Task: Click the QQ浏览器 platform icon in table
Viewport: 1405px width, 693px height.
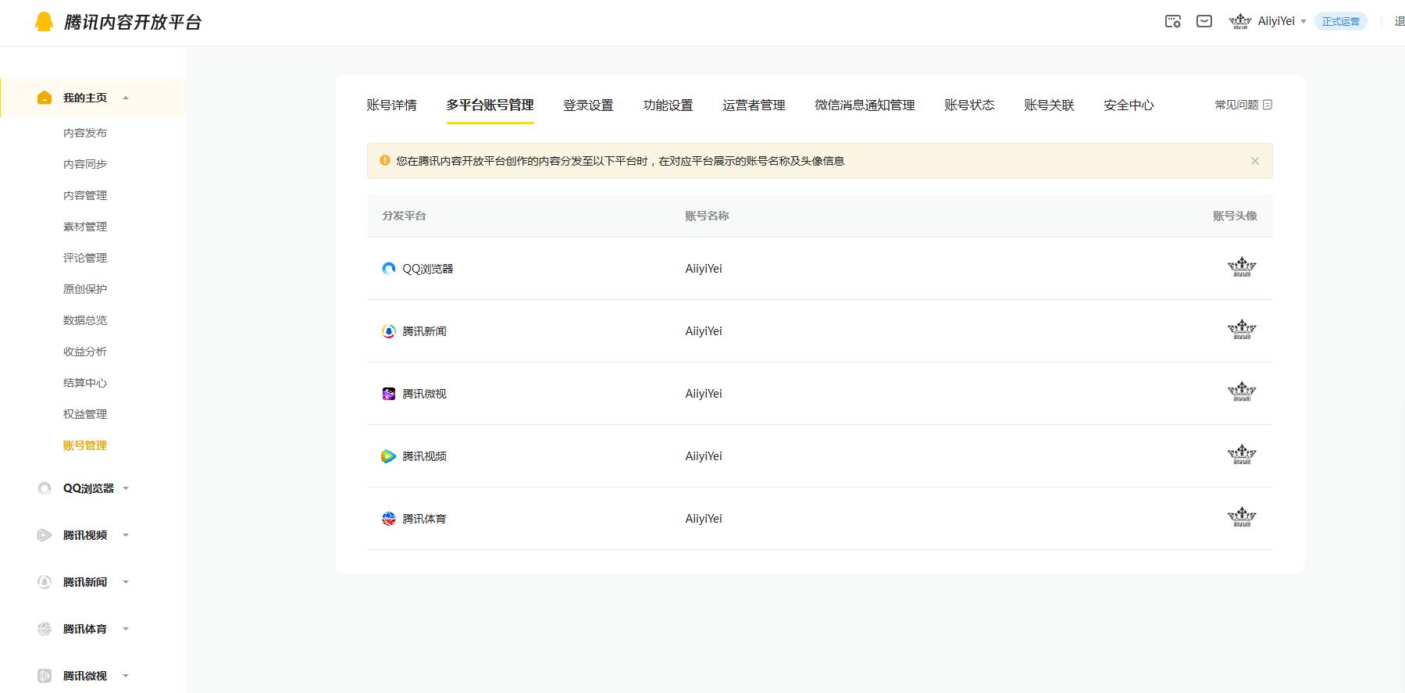Action: point(389,269)
